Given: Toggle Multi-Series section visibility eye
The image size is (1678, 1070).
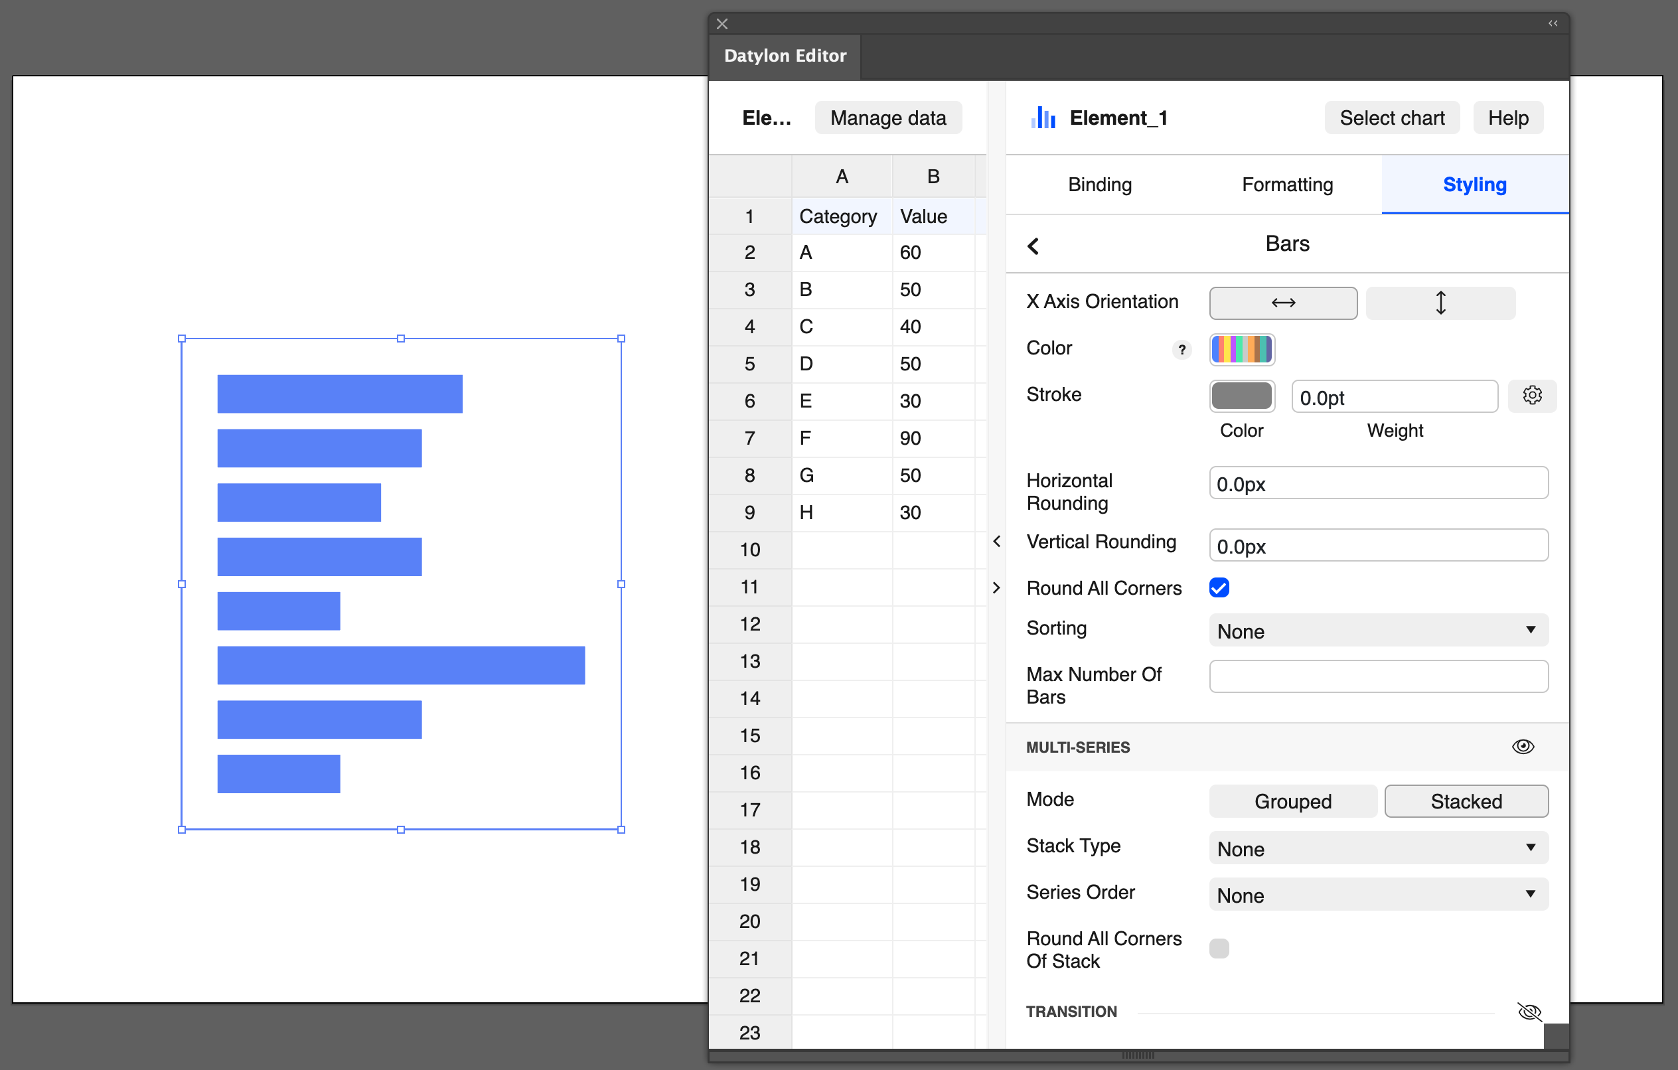Looking at the screenshot, I should (1523, 747).
